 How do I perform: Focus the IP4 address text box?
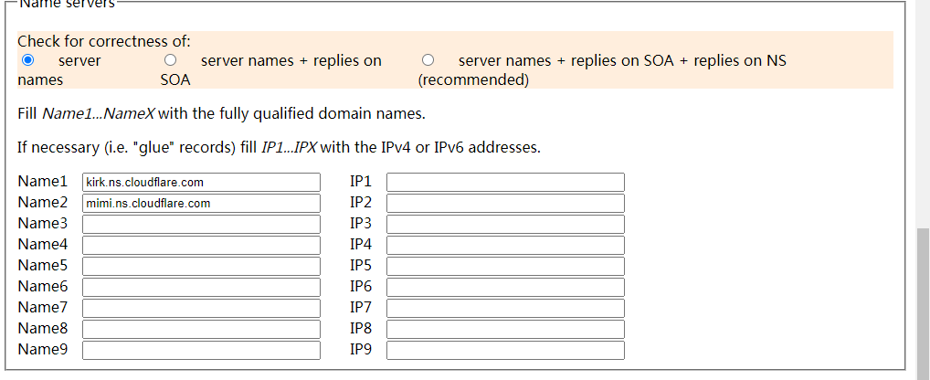click(505, 246)
